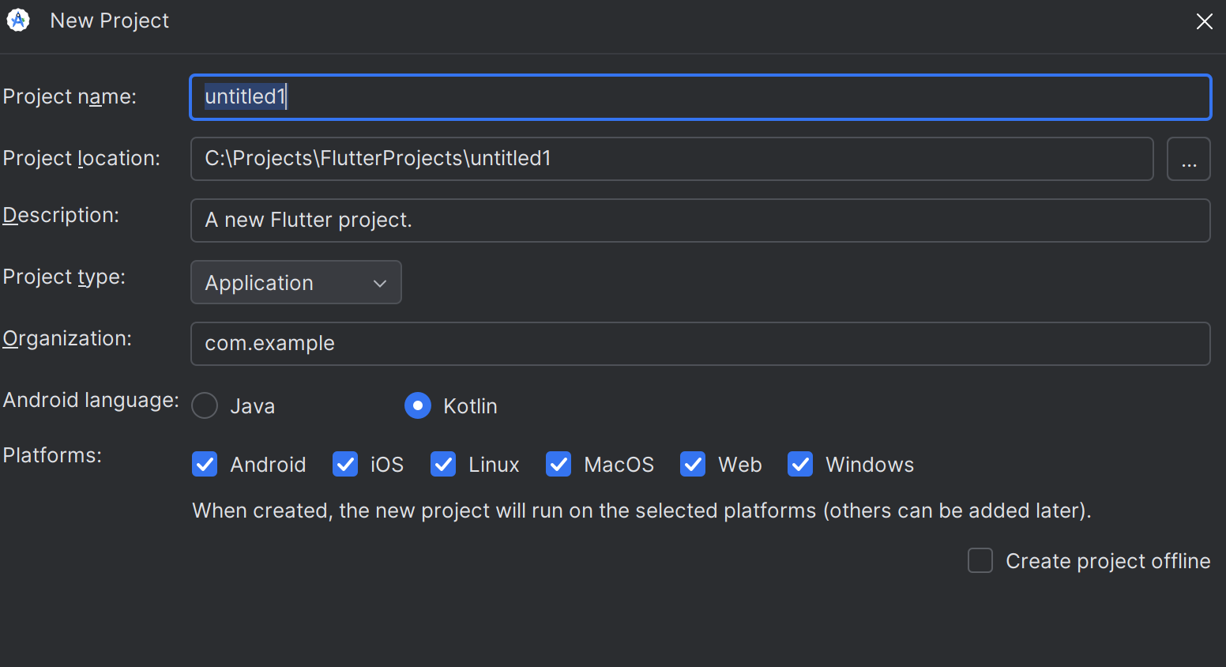Toggle the MacOS platform checkbox
The image size is (1226, 667).
[558, 464]
